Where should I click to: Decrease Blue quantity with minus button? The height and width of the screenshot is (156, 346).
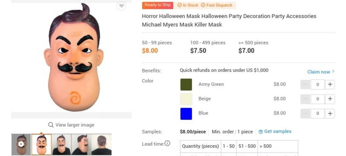(306, 113)
